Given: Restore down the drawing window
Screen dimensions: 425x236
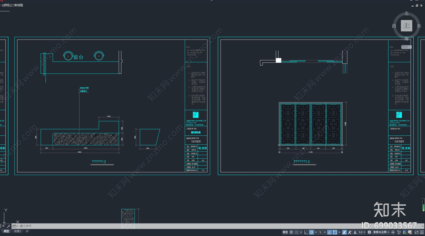Looking at the screenshot, I should click(417, 6).
